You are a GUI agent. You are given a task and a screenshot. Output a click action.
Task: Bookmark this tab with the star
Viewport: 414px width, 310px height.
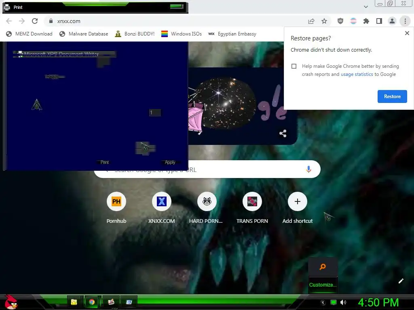point(324,21)
